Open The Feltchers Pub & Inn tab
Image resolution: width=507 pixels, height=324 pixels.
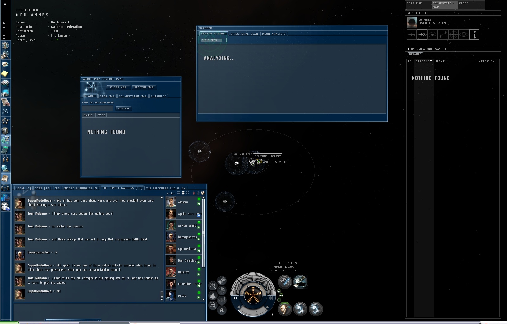pos(166,188)
